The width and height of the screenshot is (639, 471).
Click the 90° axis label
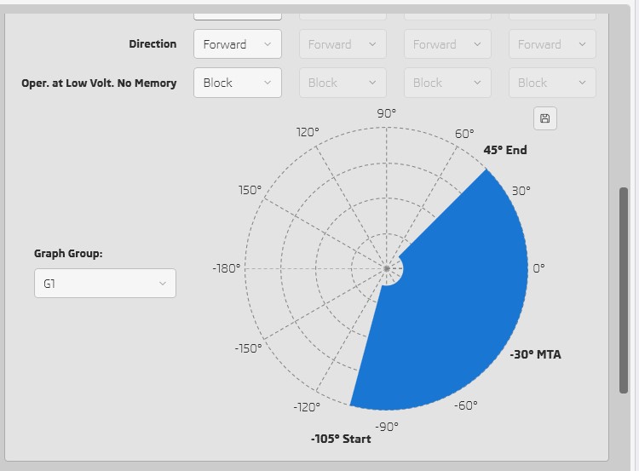click(x=386, y=113)
